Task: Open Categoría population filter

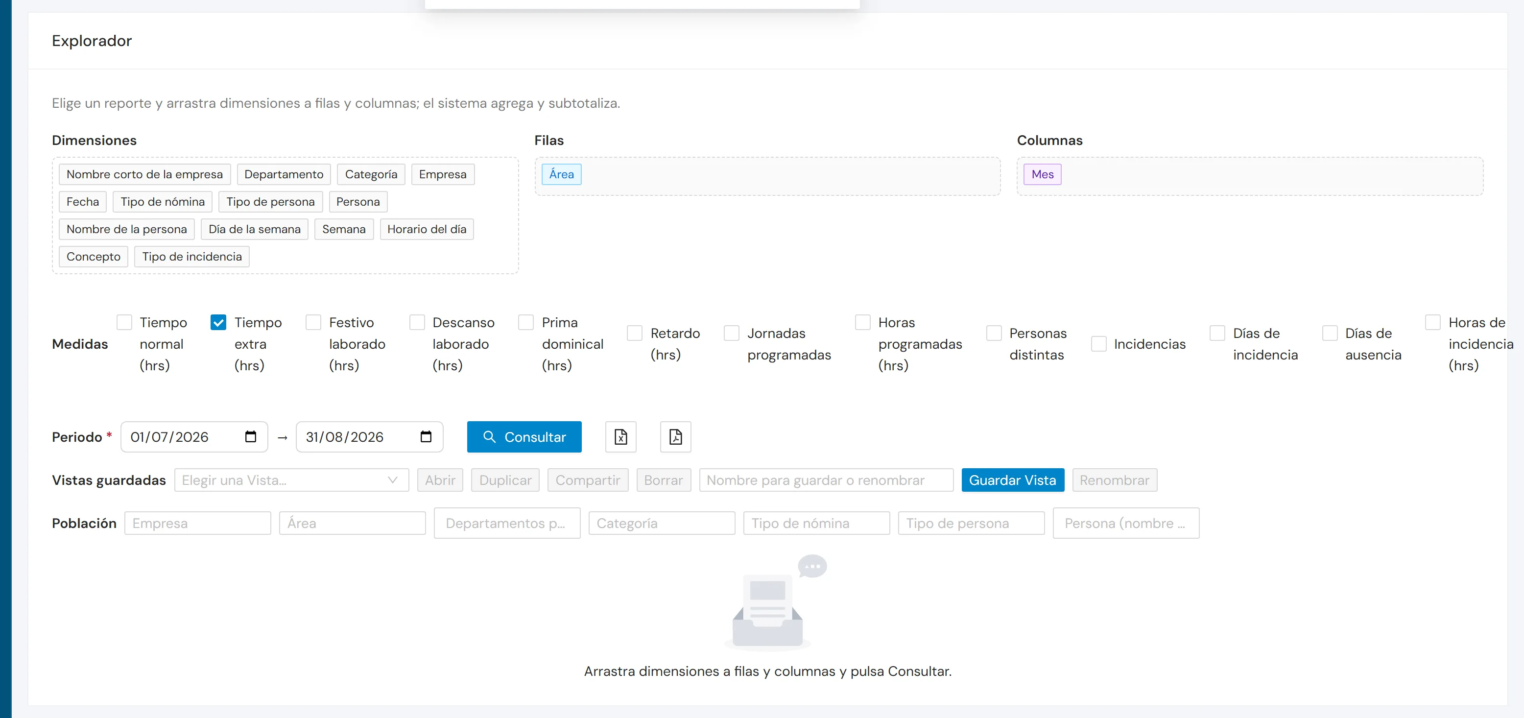Action: pyautogui.click(x=662, y=524)
